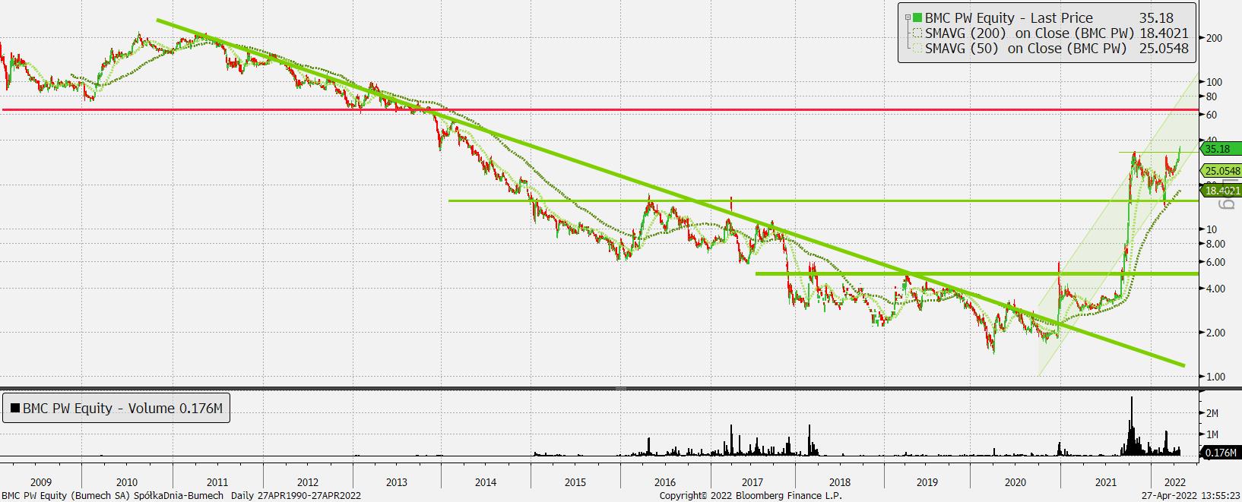Click the 2019 year label on time axis
Image resolution: width=1242 pixels, height=502 pixels.
(x=927, y=482)
